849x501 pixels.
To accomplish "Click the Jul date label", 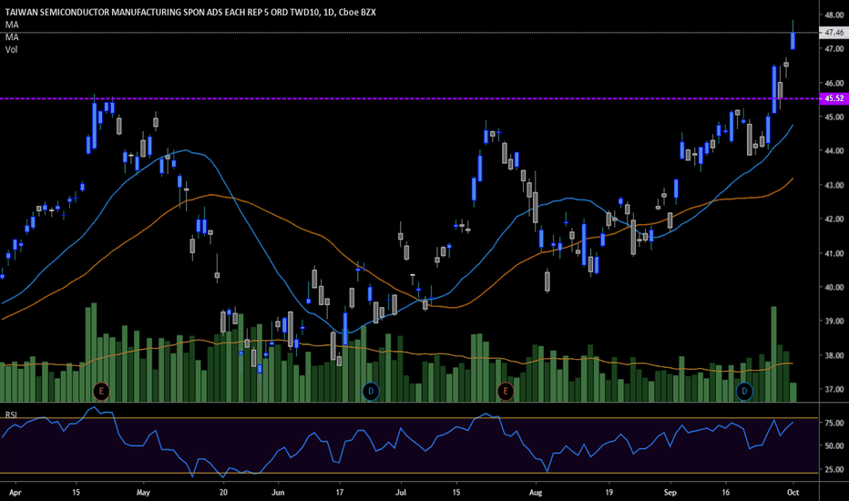I will click(401, 492).
